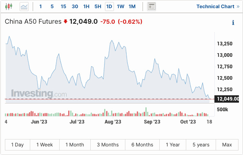
Task: Click the 12,049.0 last price value
Action: click(83, 22)
